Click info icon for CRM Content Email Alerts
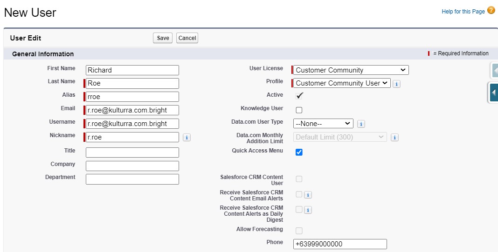The image size is (498, 252). point(308,195)
